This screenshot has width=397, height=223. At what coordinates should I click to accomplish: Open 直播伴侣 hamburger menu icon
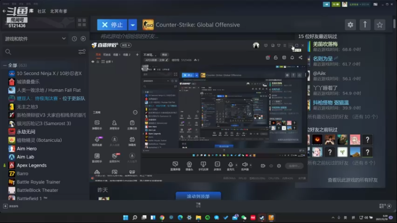285,46
